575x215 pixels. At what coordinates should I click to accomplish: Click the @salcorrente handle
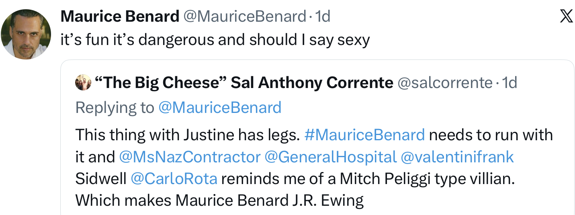pos(445,83)
